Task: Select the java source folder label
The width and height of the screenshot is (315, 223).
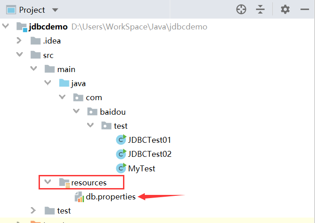Action: coord(79,83)
